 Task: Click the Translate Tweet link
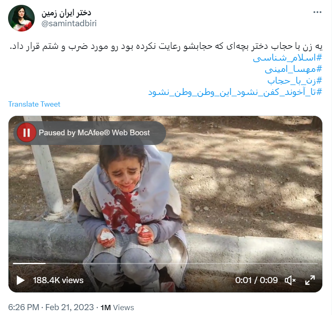click(x=34, y=104)
